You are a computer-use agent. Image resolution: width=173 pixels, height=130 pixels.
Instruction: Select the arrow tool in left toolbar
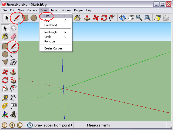pyautogui.click(x=5, y=28)
